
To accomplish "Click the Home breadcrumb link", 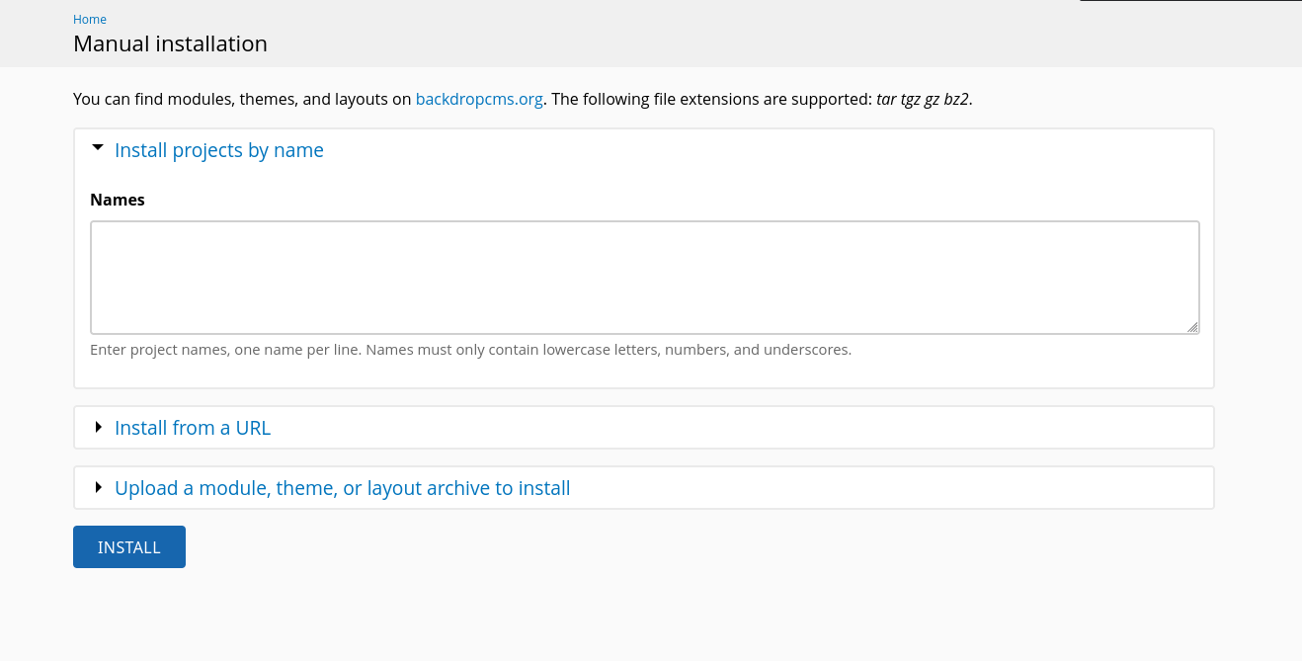I will 90,20.
